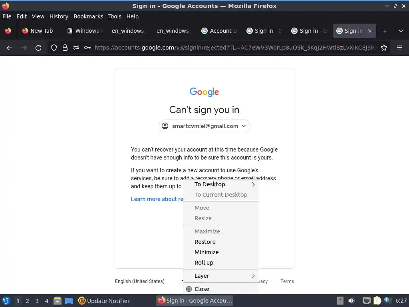Viewport: 409px width, 307px height.
Task: Open the update notification tray icon
Action: coord(387,300)
